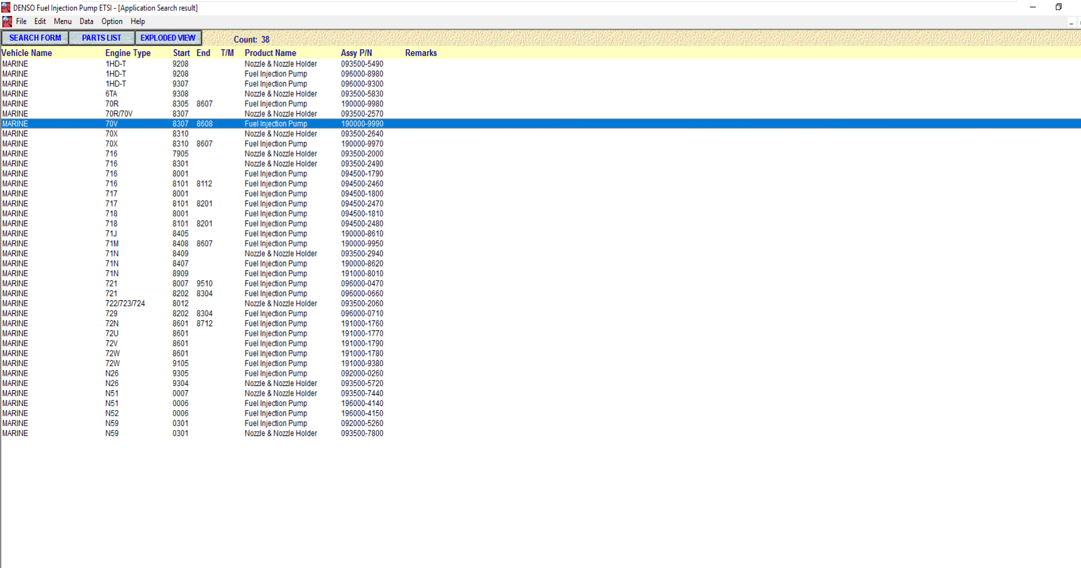Click the Count: 38 label
Image resolution: width=1081 pixels, height=568 pixels.
pos(251,39)
